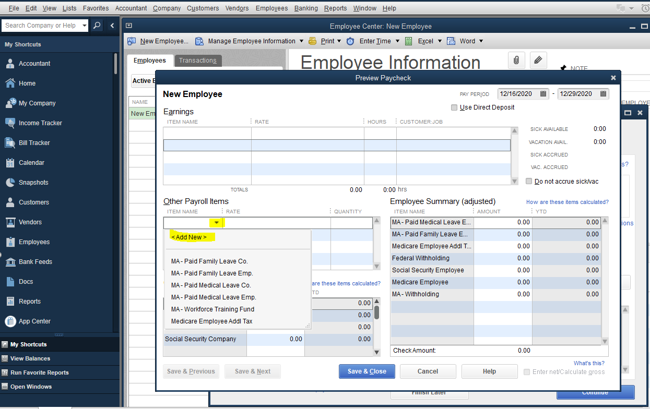Click the search magnifier icon

tap(97, 25)
